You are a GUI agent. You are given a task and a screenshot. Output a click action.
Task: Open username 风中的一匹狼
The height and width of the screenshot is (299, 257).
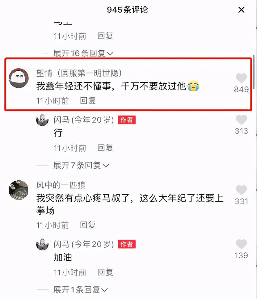tap(61, 185)
